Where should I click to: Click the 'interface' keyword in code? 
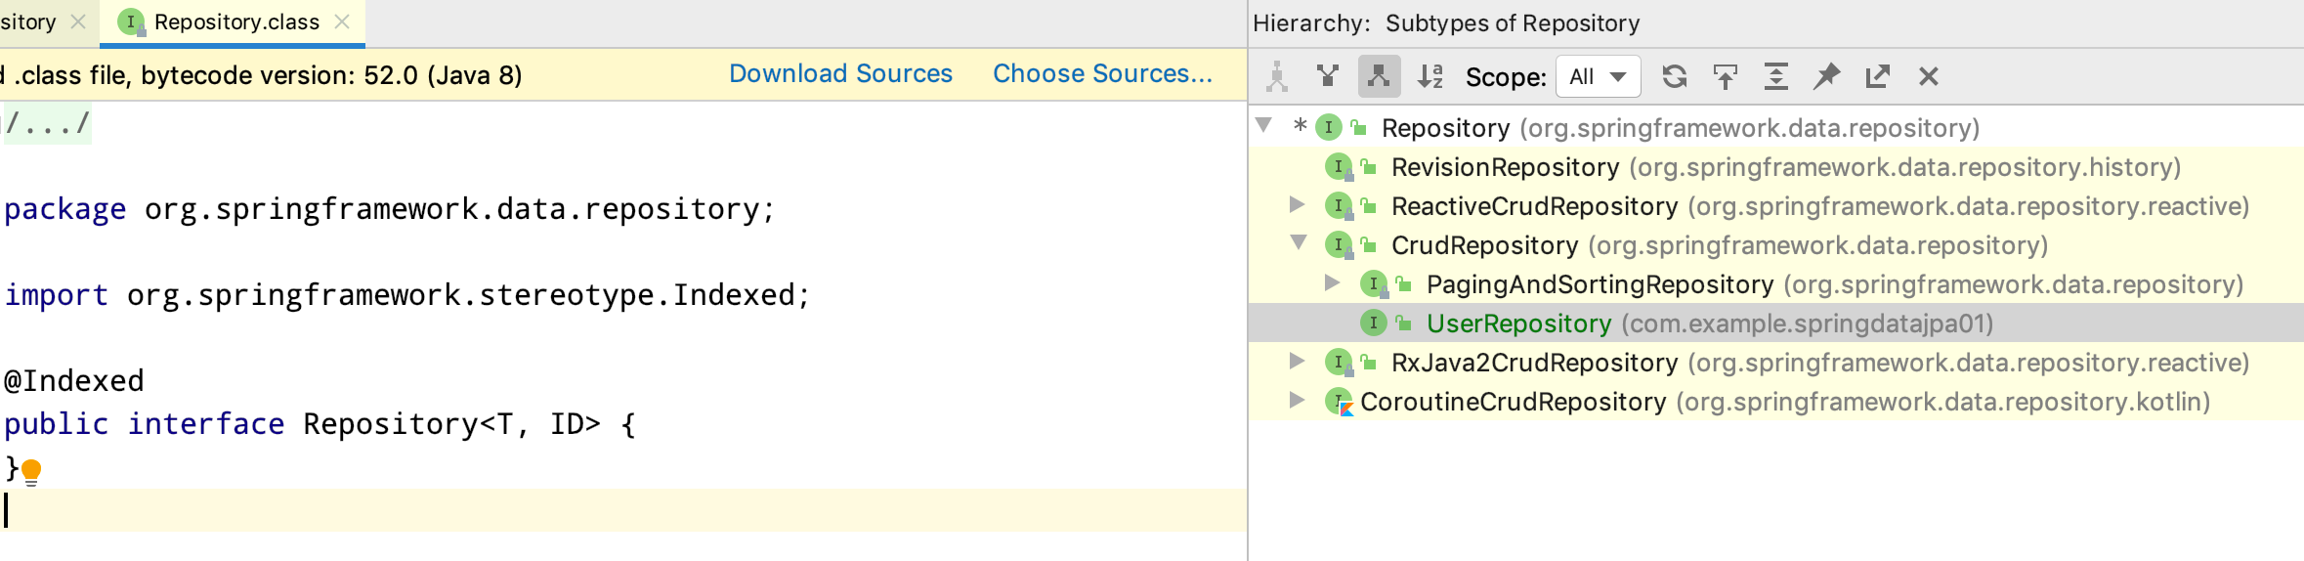tap(206, 424)
